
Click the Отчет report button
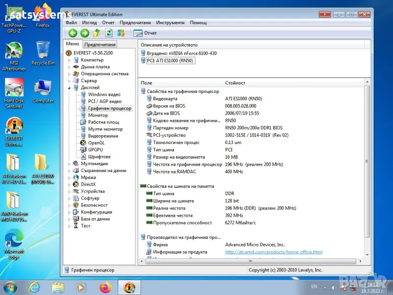click(145, 33)
